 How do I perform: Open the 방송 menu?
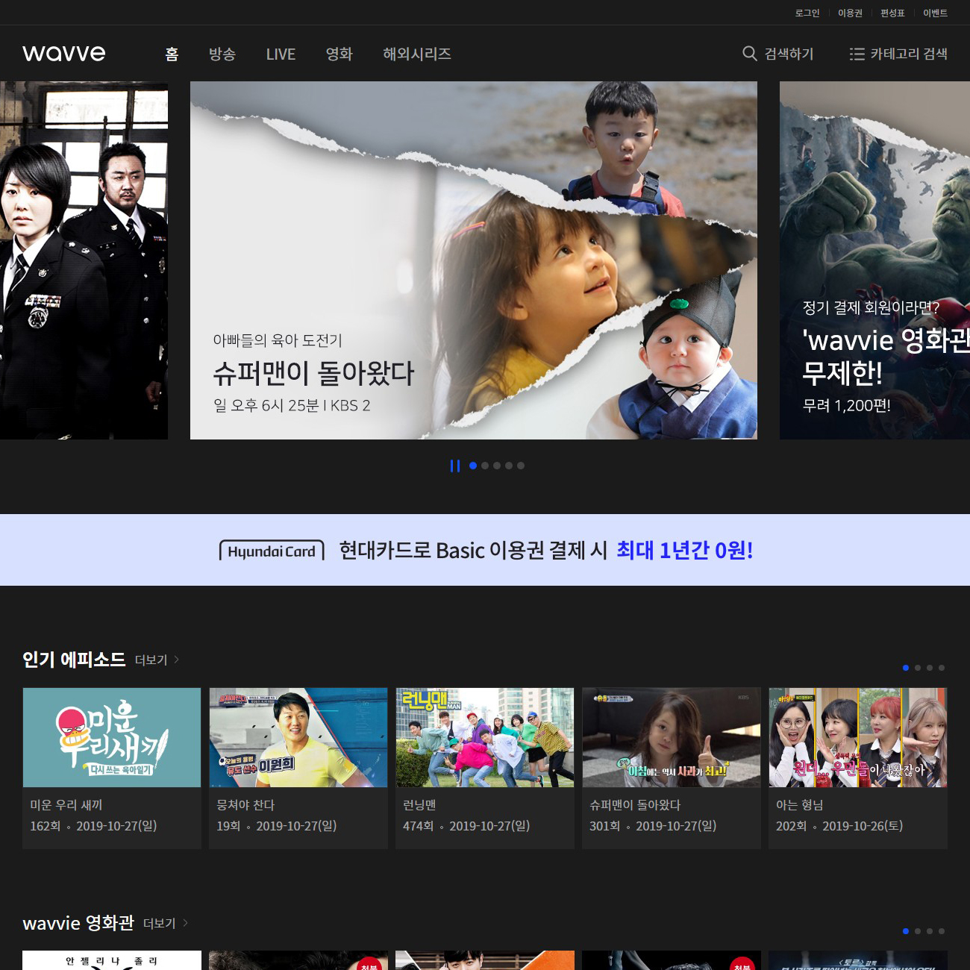222,54
